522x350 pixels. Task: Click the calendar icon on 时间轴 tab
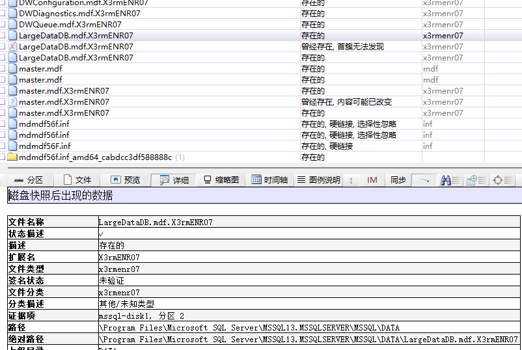(x=256, y=180)
